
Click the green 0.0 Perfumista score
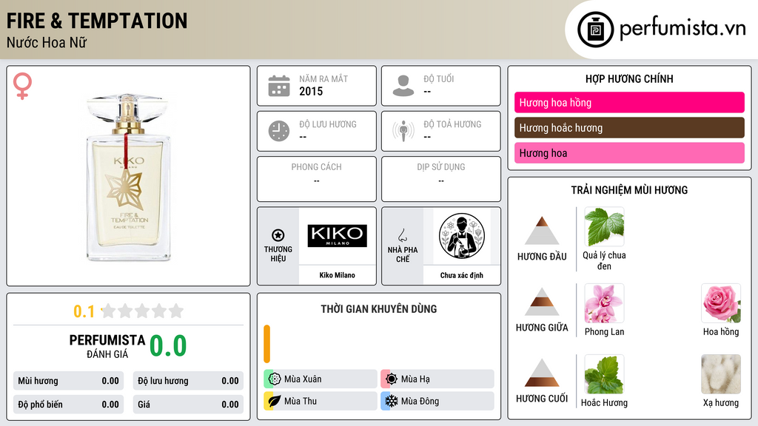pos(168,346)
